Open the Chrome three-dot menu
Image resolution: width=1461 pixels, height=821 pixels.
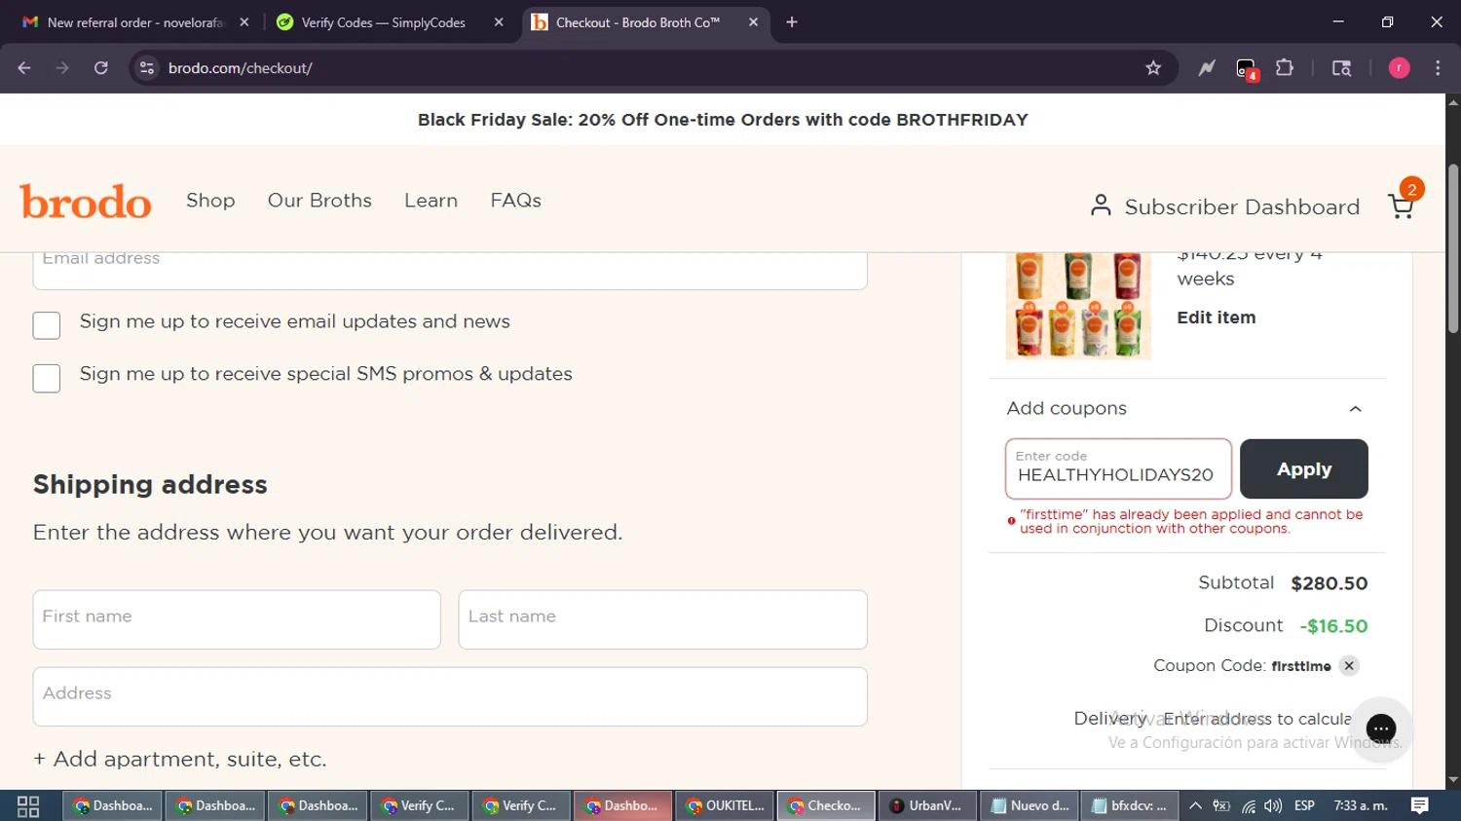pyautogui.click(x=1438, y=68)
